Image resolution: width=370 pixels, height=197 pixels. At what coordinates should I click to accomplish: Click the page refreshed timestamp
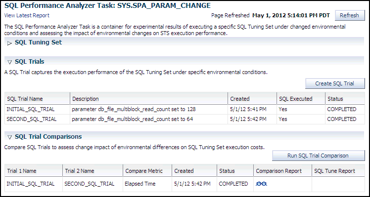(x=291, y=16)
